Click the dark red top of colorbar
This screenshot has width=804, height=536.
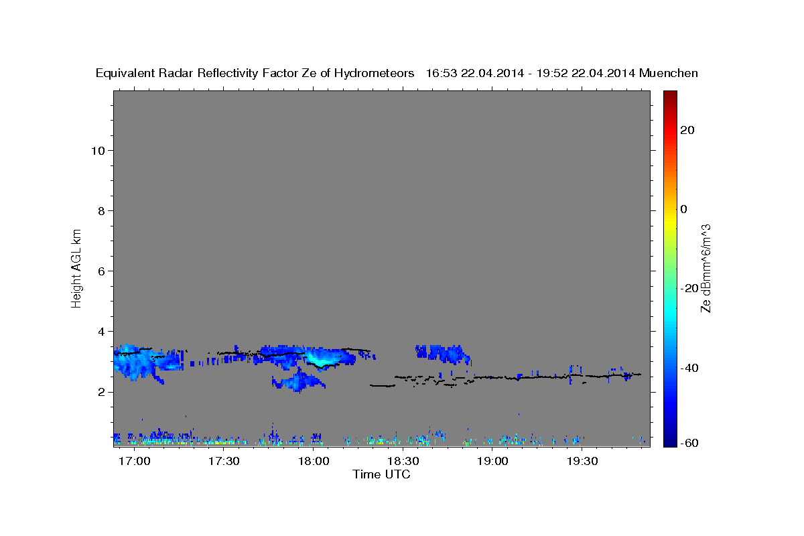click(x=669, y=97)
